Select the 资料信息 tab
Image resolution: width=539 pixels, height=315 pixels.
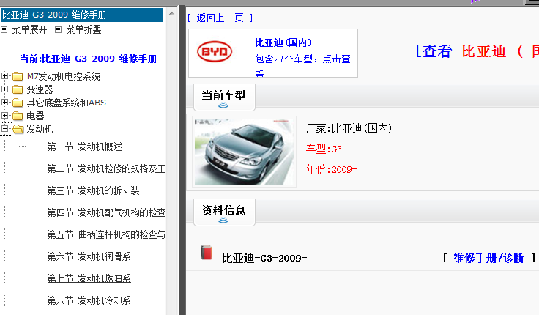224,212
